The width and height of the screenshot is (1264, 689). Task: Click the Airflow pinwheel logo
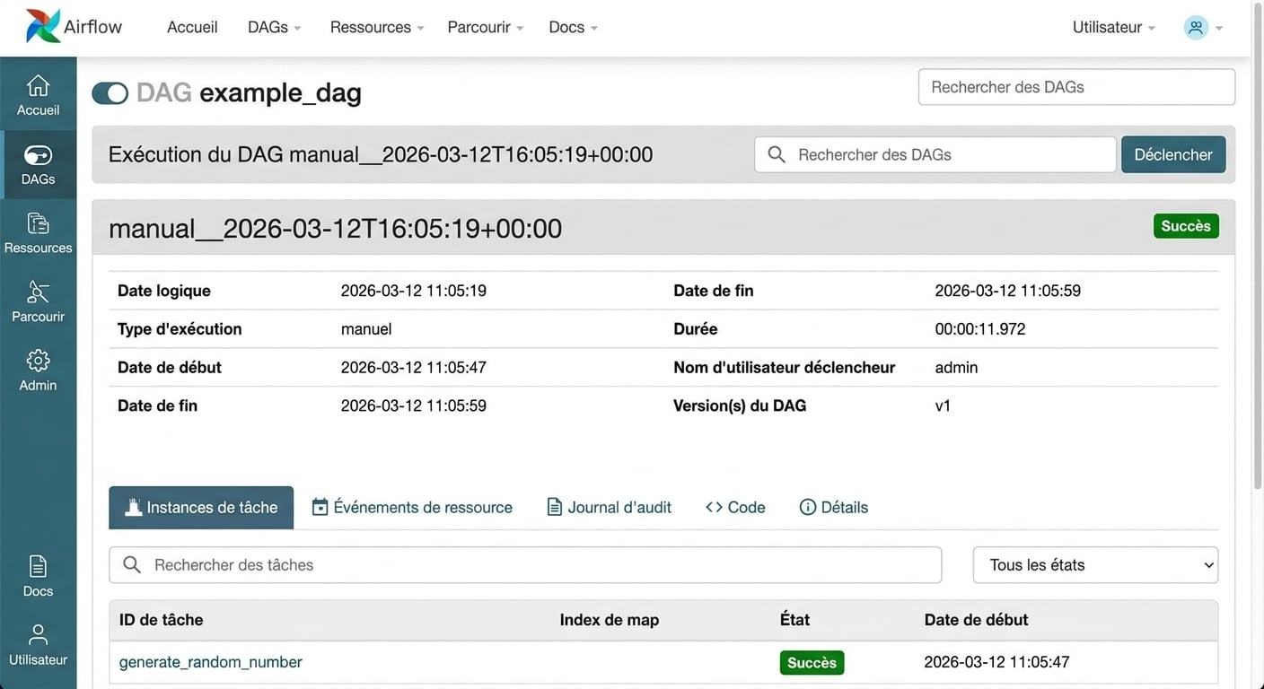[42, 26]
